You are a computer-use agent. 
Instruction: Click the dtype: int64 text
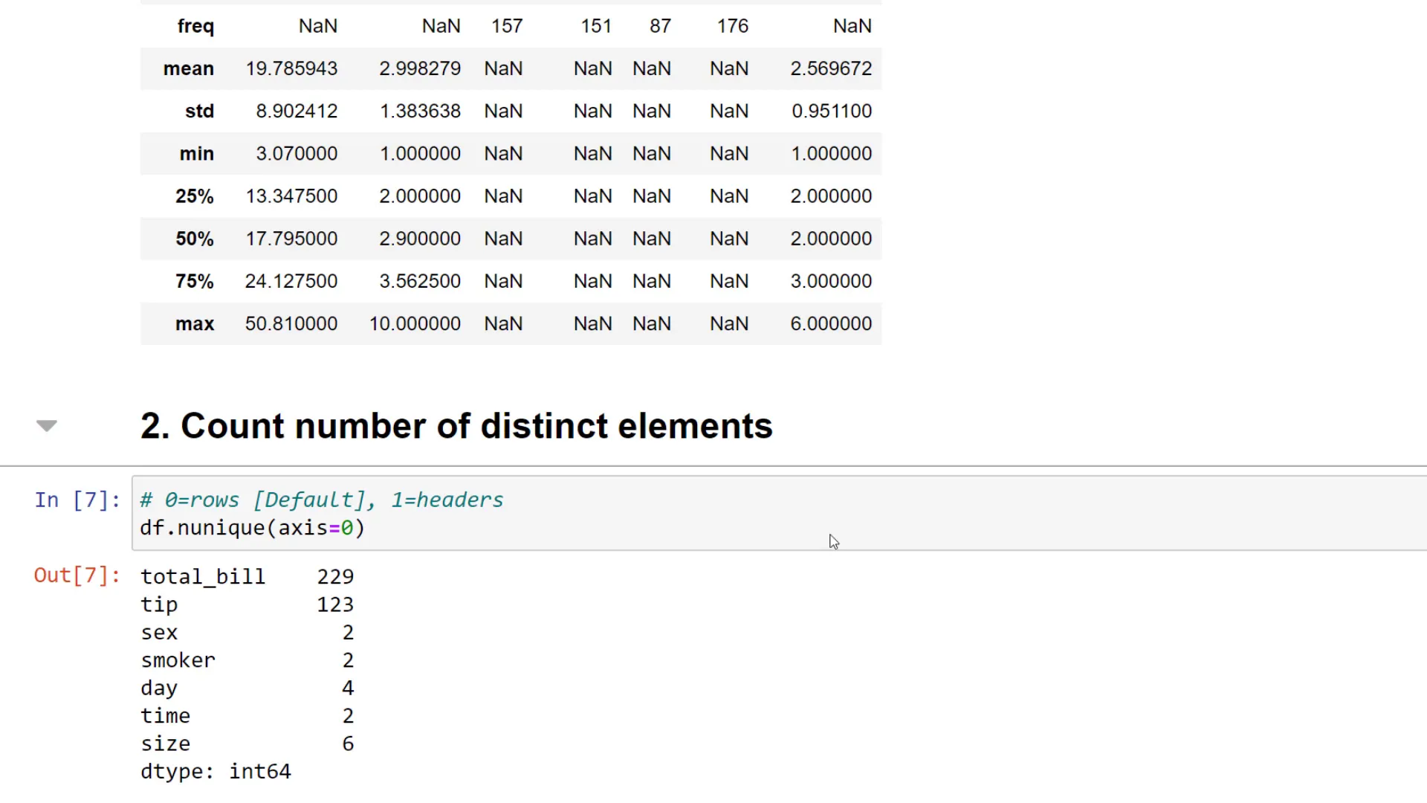(216, 771)
